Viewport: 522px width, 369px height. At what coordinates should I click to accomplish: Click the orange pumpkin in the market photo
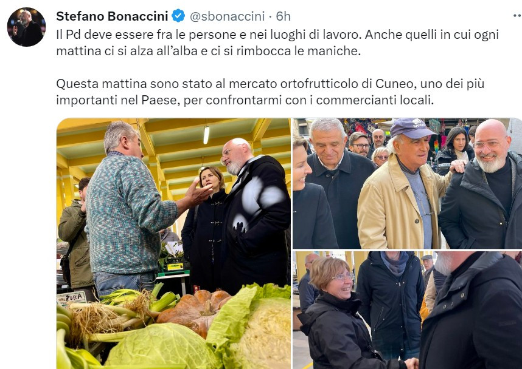[195, 310]
